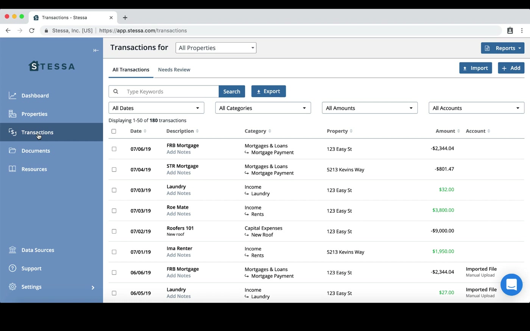
Task: Click the Data Sources bank icon
Action: click(12, 250)
